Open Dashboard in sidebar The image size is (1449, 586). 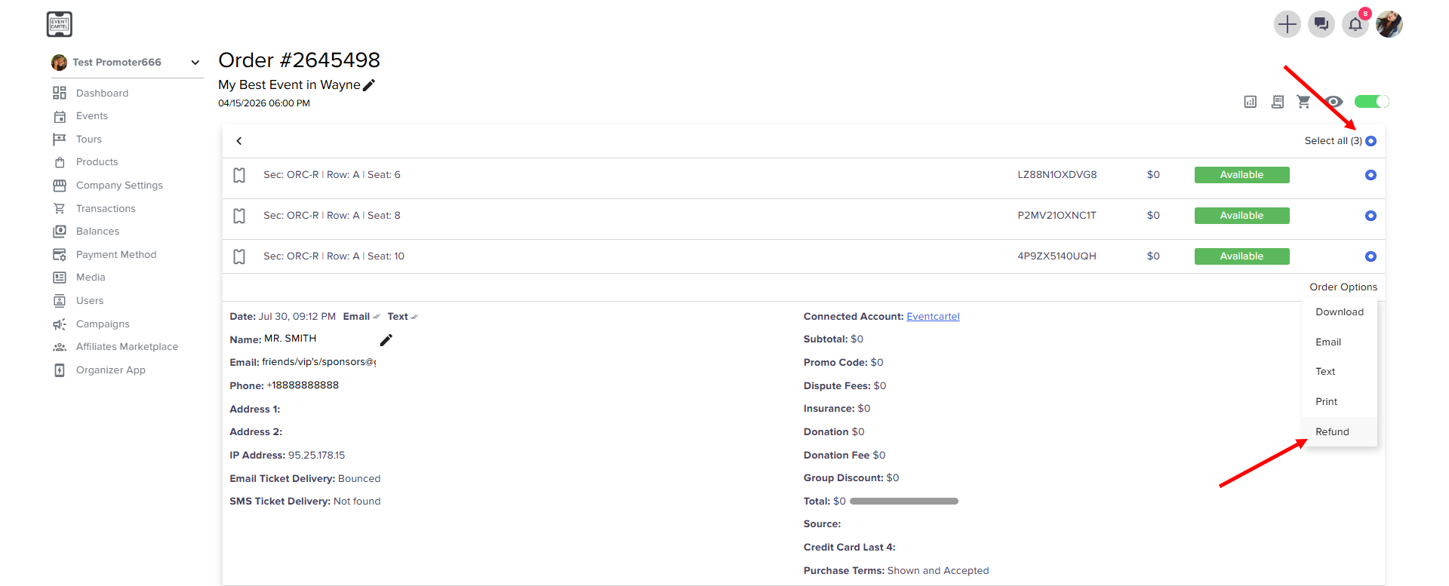pyautogui.click(x=102, y=93)
